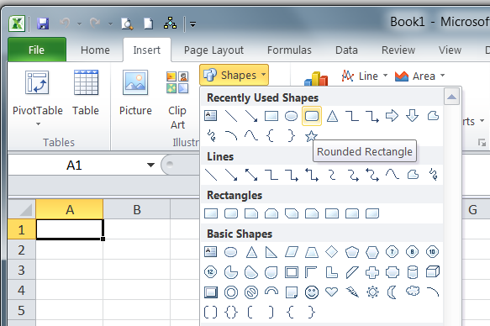Image resolution: width=490 pixels, height=326 pixels.
Task: Pick the Isosceles Triangle in Recently Used Shapes
Action: [332, 116]
